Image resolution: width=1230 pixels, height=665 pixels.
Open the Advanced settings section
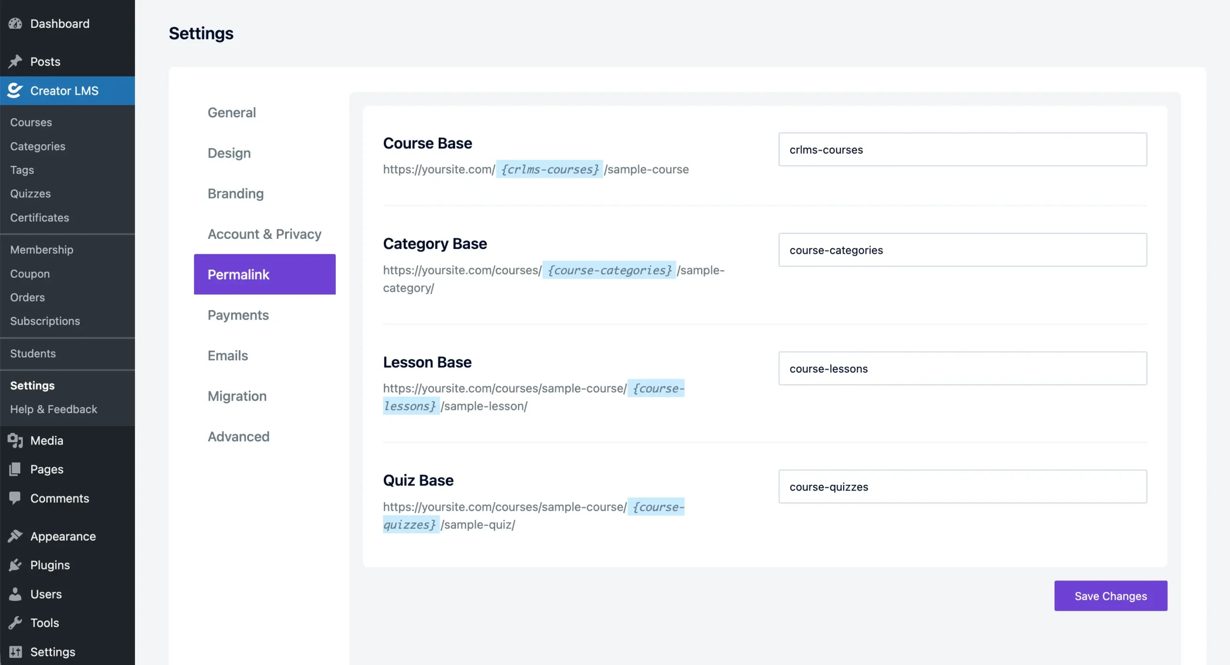238,436
